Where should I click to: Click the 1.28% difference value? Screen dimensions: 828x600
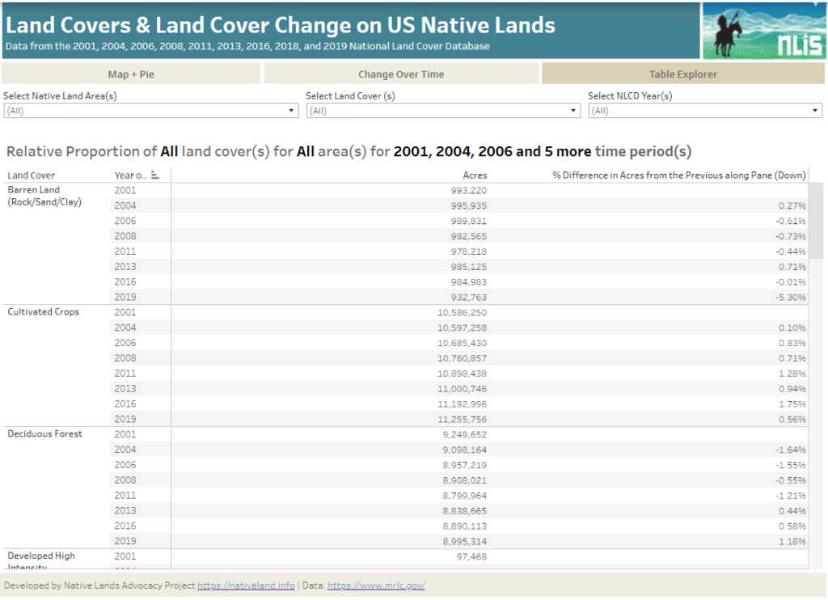792,374
